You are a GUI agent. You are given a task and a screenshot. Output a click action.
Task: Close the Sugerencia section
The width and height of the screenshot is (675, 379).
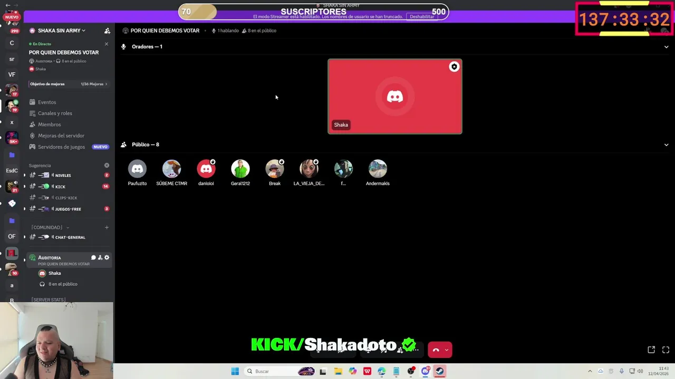coord(107,165)
